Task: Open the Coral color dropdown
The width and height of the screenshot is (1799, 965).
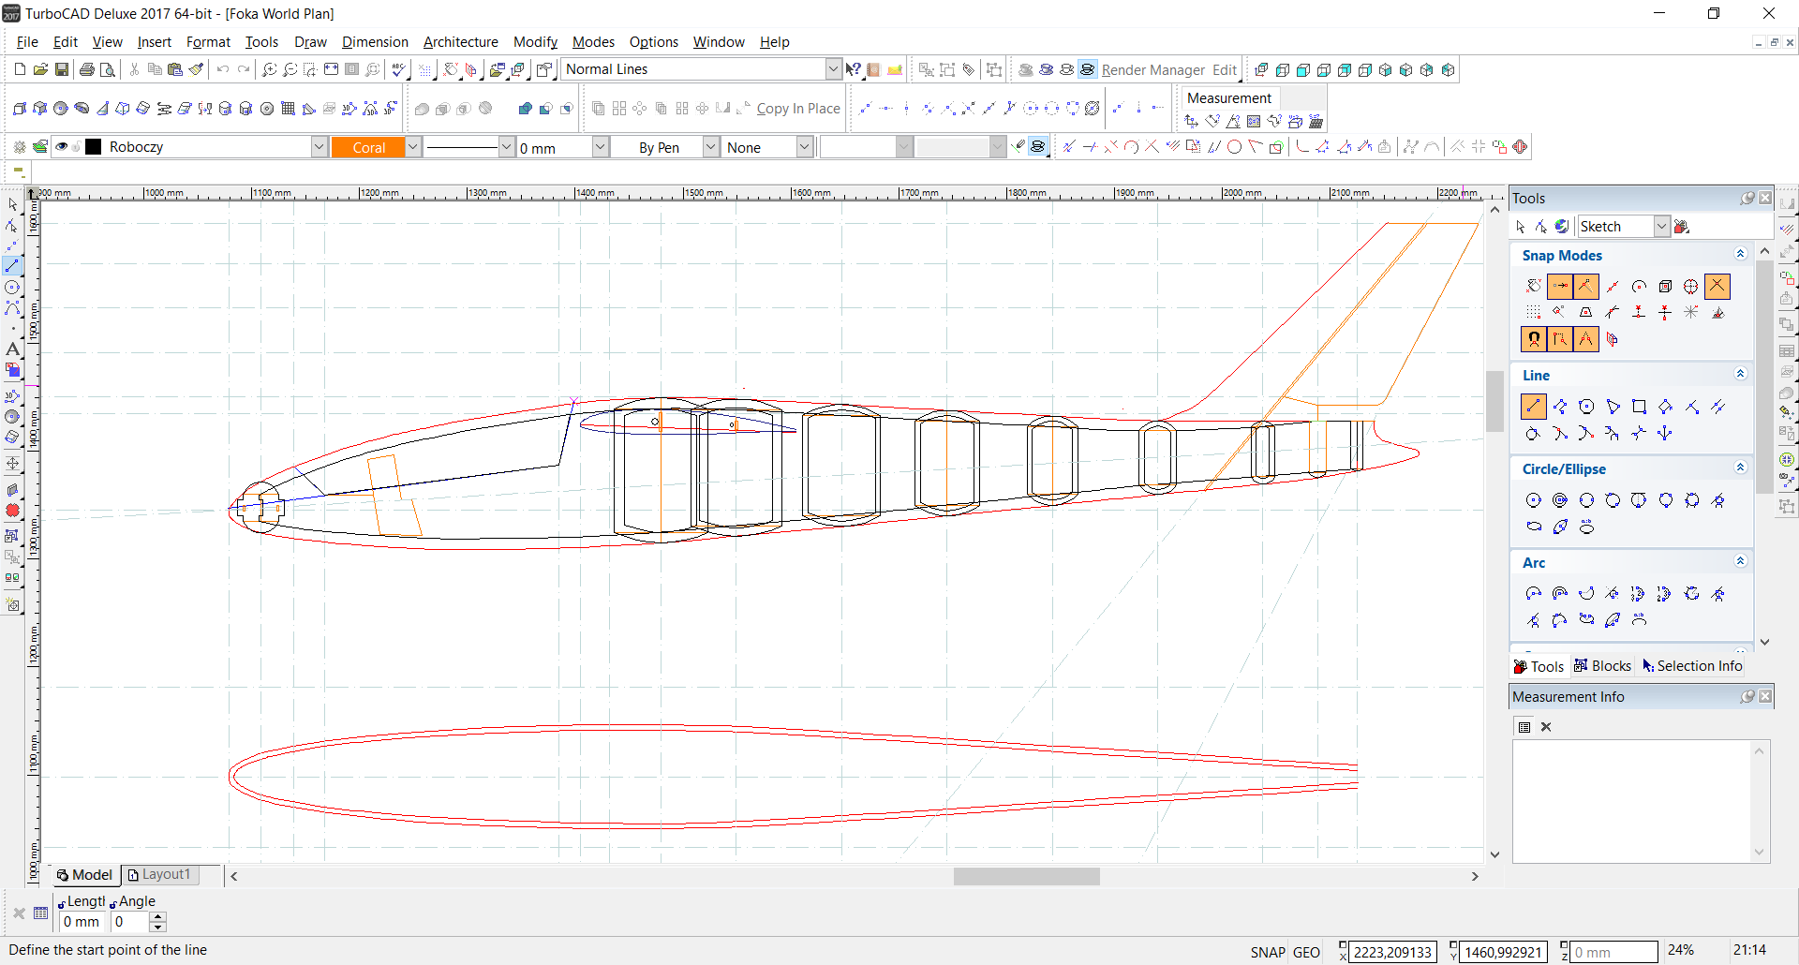Action: 412,147
